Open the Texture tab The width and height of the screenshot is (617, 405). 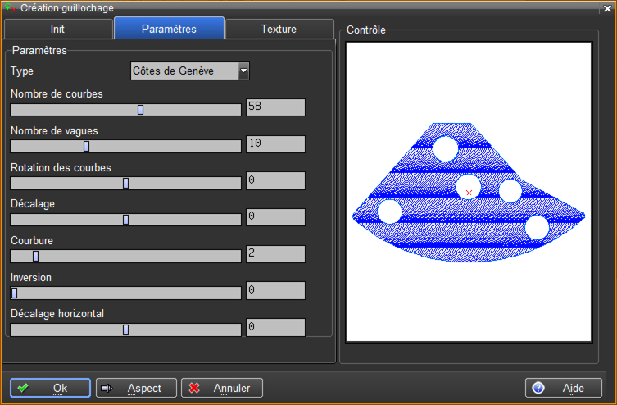tap(279, 30)
